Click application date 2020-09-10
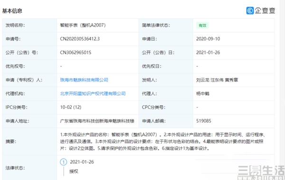The image size is (285, 180). point(208,39)
